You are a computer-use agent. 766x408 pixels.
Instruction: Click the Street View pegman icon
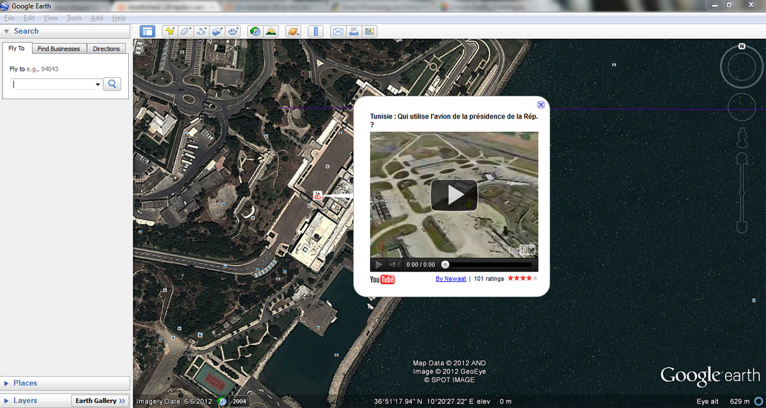click(742, 136)
